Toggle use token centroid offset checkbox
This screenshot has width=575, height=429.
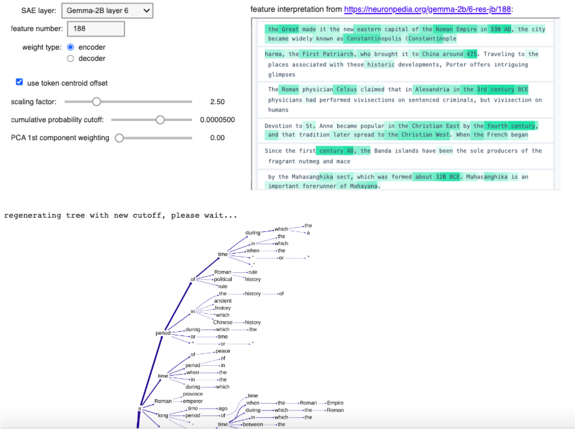click(x=19, y=82)
